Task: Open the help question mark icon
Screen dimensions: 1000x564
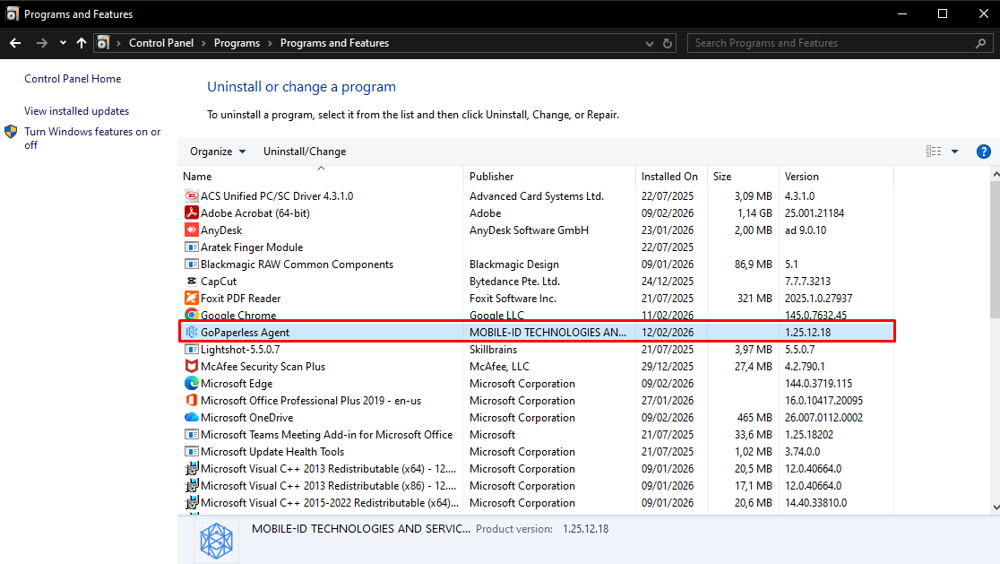Action: [983, 152]
